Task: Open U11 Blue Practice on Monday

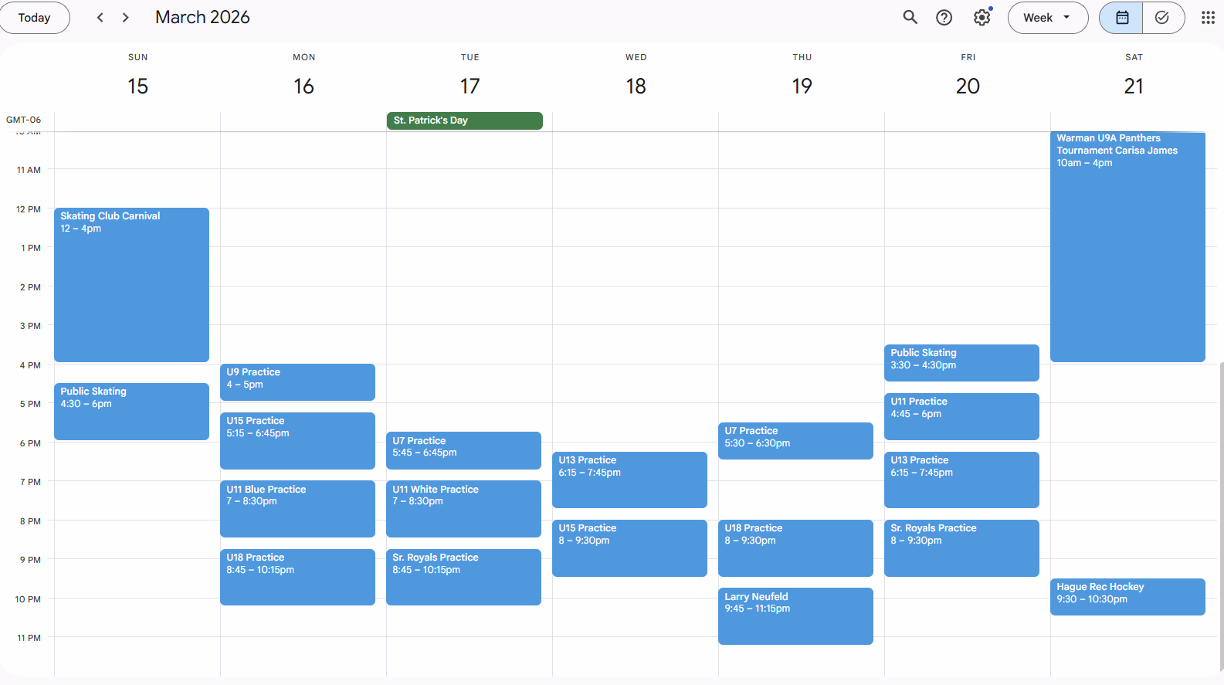Action: [297, 508]
